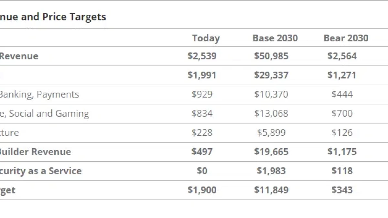
Task: Select the 'Banking, Payments' row label
Action: click(x=39, y=94)
